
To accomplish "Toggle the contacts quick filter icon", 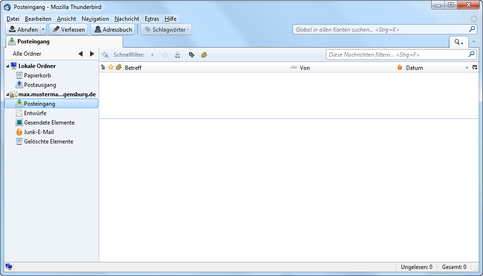I will pyautogui.click(x=178, y=55).
